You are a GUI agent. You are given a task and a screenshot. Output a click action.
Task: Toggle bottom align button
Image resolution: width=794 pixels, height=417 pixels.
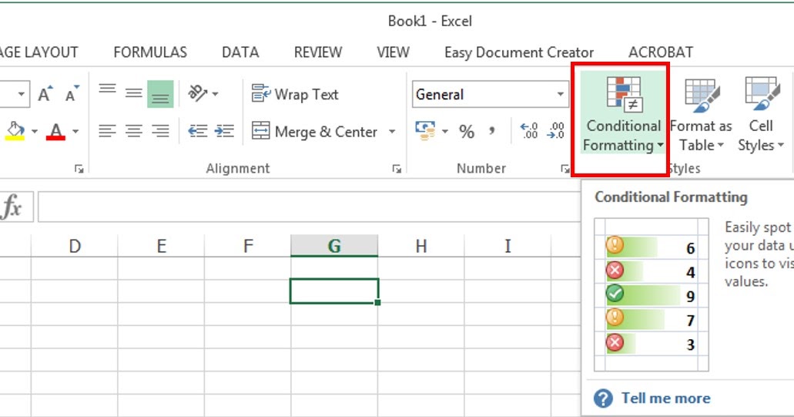pyautogui.click(x=160, y=94)
